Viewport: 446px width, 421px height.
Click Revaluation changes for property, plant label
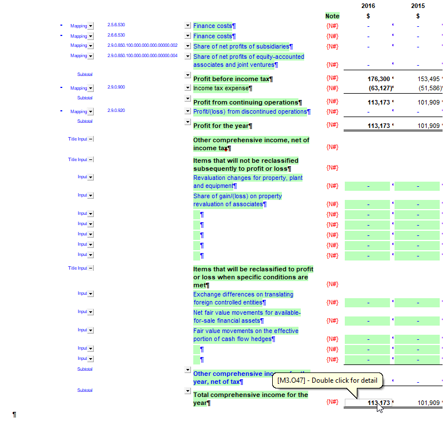248,182
